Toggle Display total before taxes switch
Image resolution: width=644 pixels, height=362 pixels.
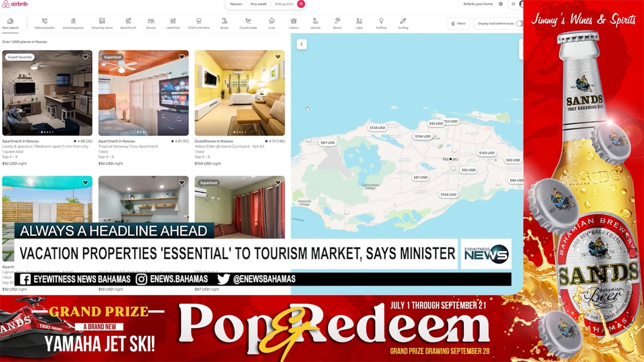coord(520,23)
